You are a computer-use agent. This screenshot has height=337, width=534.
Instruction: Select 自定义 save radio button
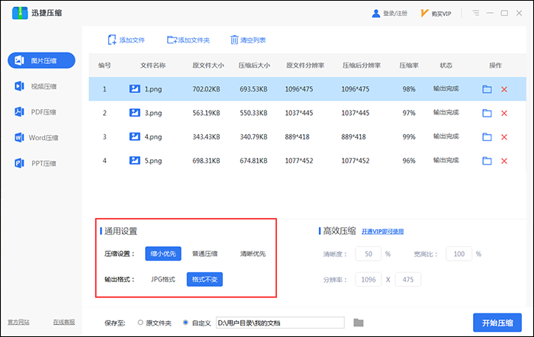pyautogui.click(x=185, y=323)
